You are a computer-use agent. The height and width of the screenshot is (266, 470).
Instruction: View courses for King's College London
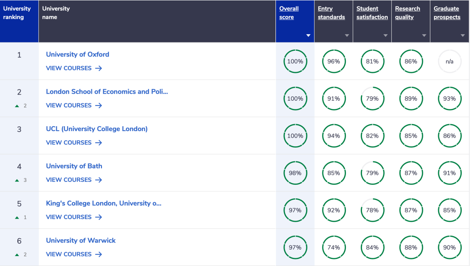74,217
